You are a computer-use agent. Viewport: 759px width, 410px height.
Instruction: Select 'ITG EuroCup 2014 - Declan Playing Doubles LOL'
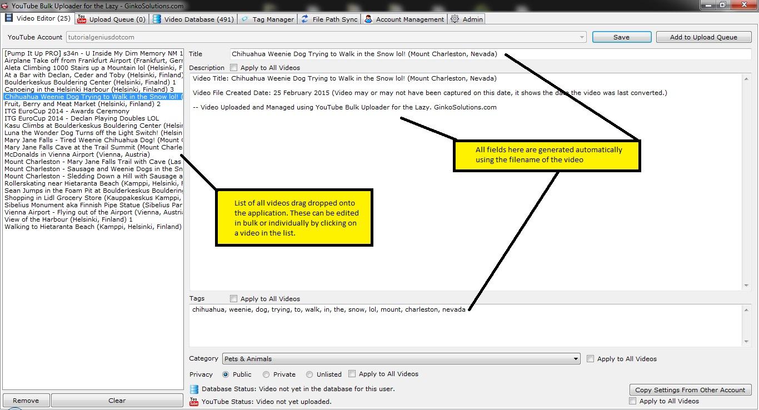click(93, 118)
